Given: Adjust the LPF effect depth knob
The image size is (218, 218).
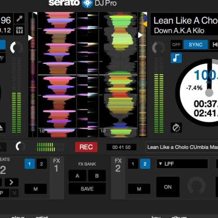Looking at the screenshot, I should coord(196,186).
